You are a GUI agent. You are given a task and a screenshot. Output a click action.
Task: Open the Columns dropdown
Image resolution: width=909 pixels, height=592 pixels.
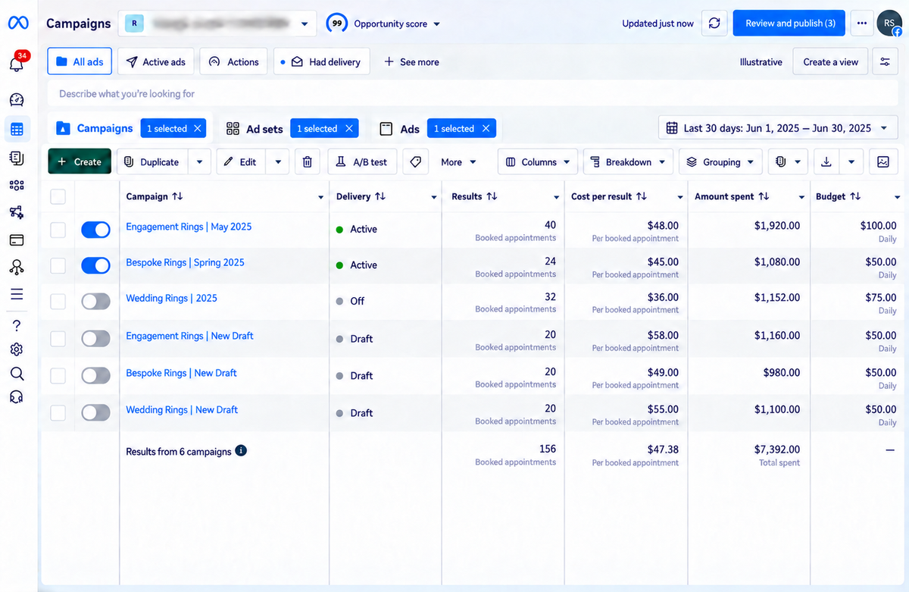click(x=538, y=162)
